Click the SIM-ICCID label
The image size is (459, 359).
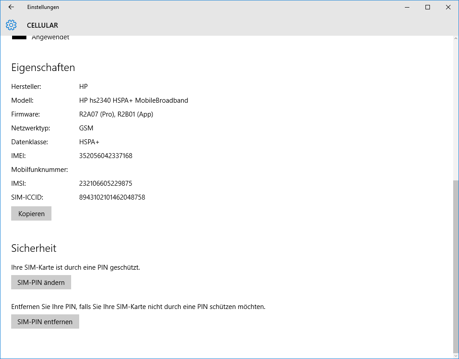(x=27, y=197)
